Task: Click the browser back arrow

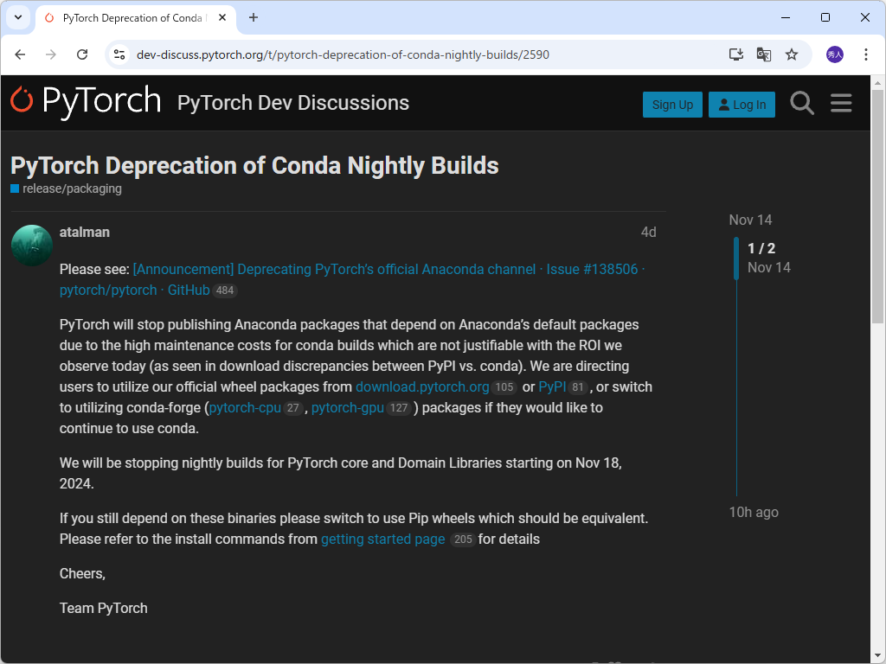Action: click(x=21, y=54)
